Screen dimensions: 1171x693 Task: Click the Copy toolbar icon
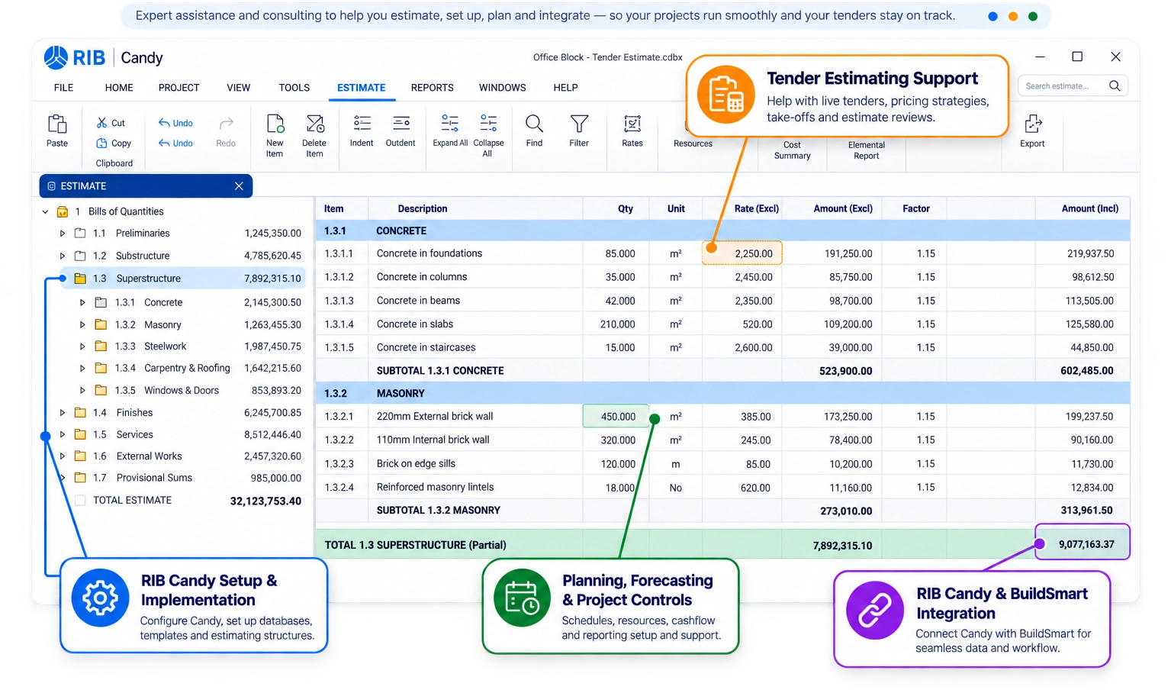coord(101,143)
